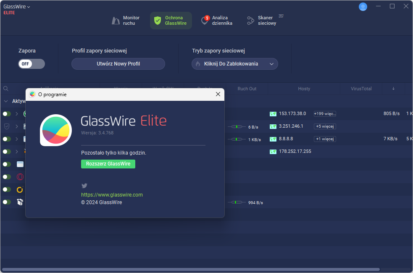413x273 pixels.
Task: Click the host address 8.8.8.8
Action: (x=286, y=139)
